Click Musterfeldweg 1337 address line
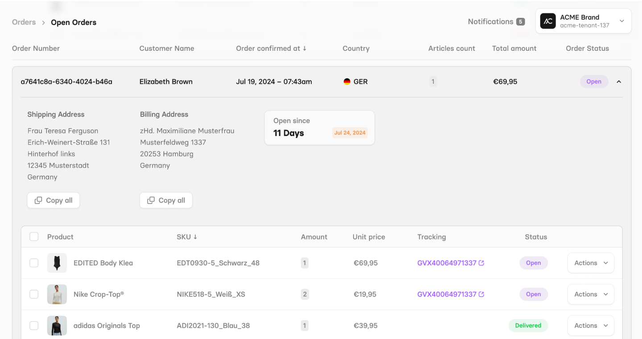The height and width of the screenshot is (339, 642). tap(173, 142)
